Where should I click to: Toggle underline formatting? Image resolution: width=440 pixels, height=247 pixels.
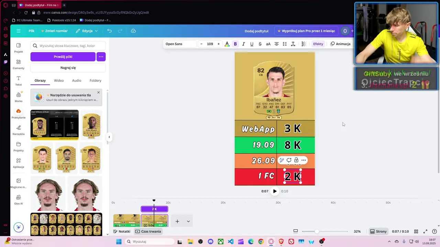pos(252,44)
